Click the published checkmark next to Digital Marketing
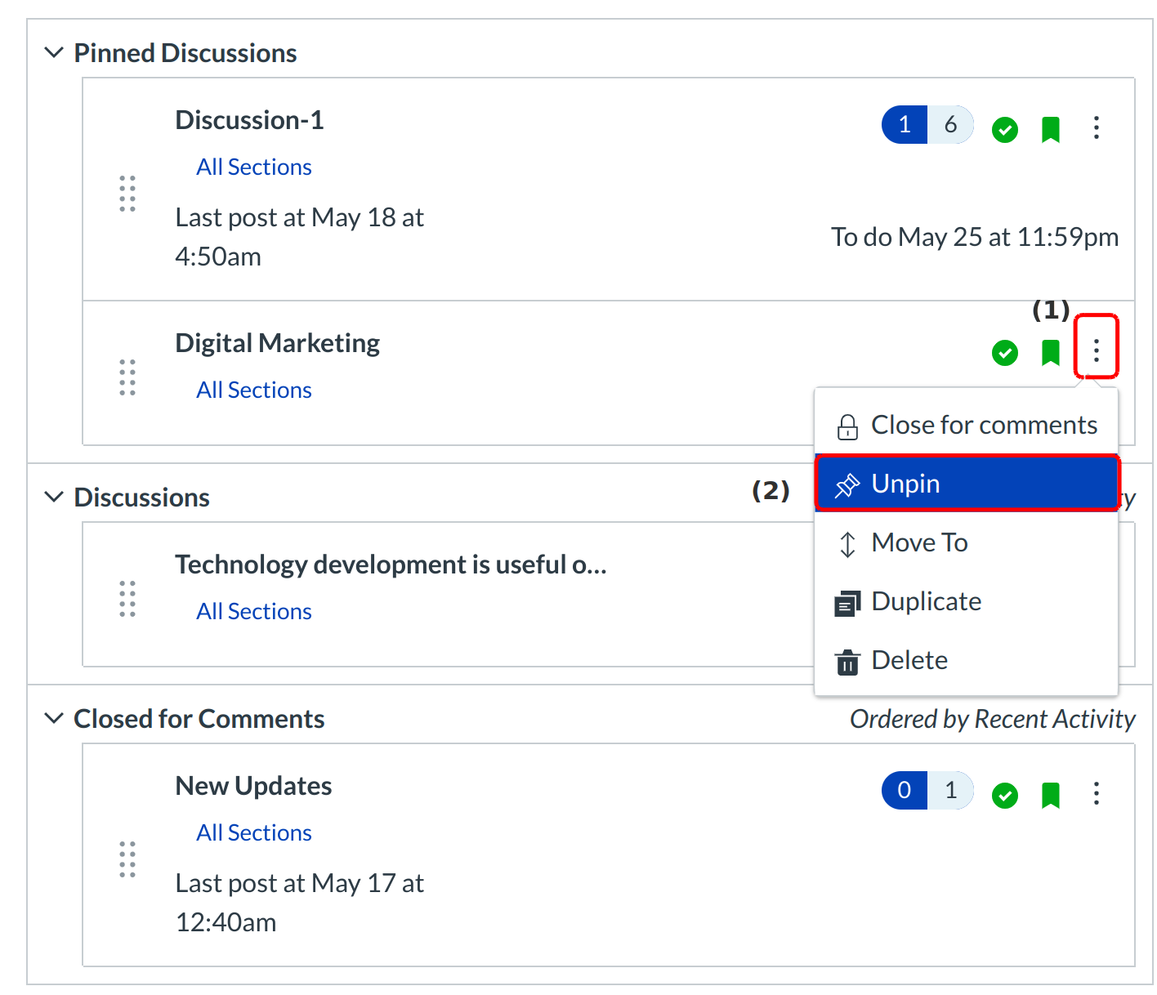Viewport: 1157px width, 995px height. point(1005,353)
